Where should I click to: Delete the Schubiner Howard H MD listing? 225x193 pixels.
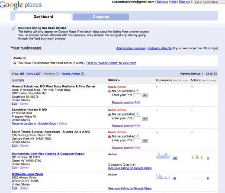click(63, 123)
